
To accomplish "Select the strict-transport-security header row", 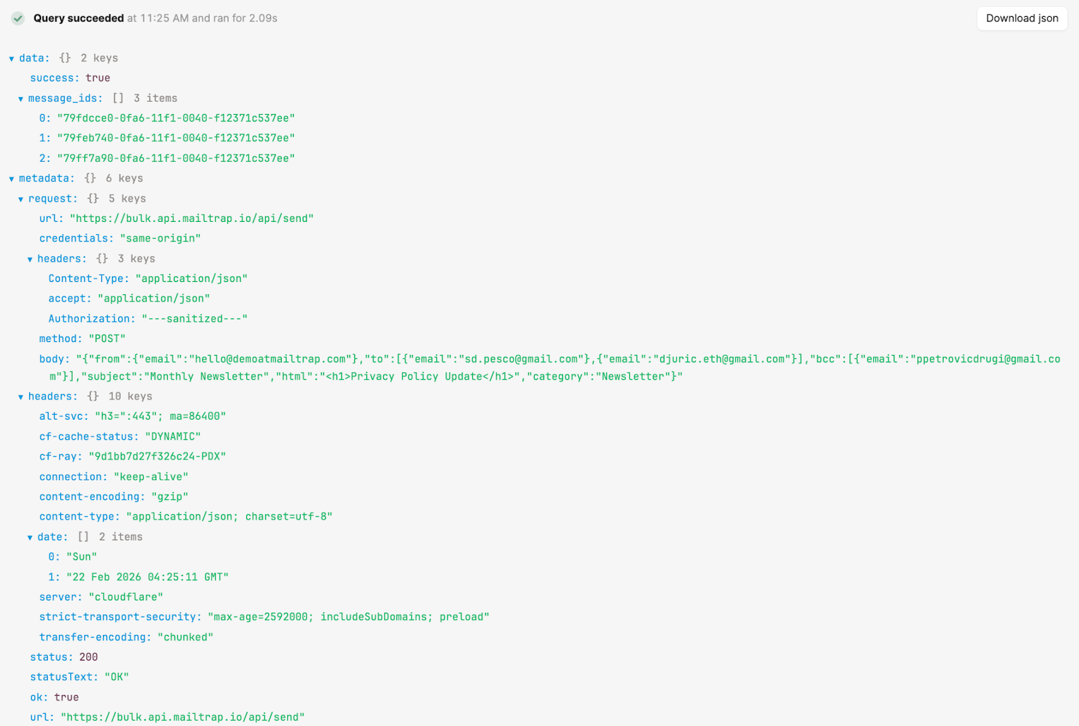I will click(264, 617).
